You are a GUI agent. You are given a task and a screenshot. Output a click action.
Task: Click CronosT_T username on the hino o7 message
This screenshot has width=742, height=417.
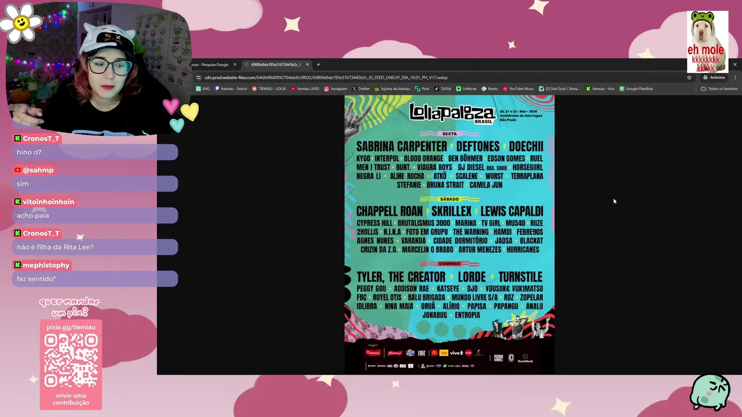[41, 138]
